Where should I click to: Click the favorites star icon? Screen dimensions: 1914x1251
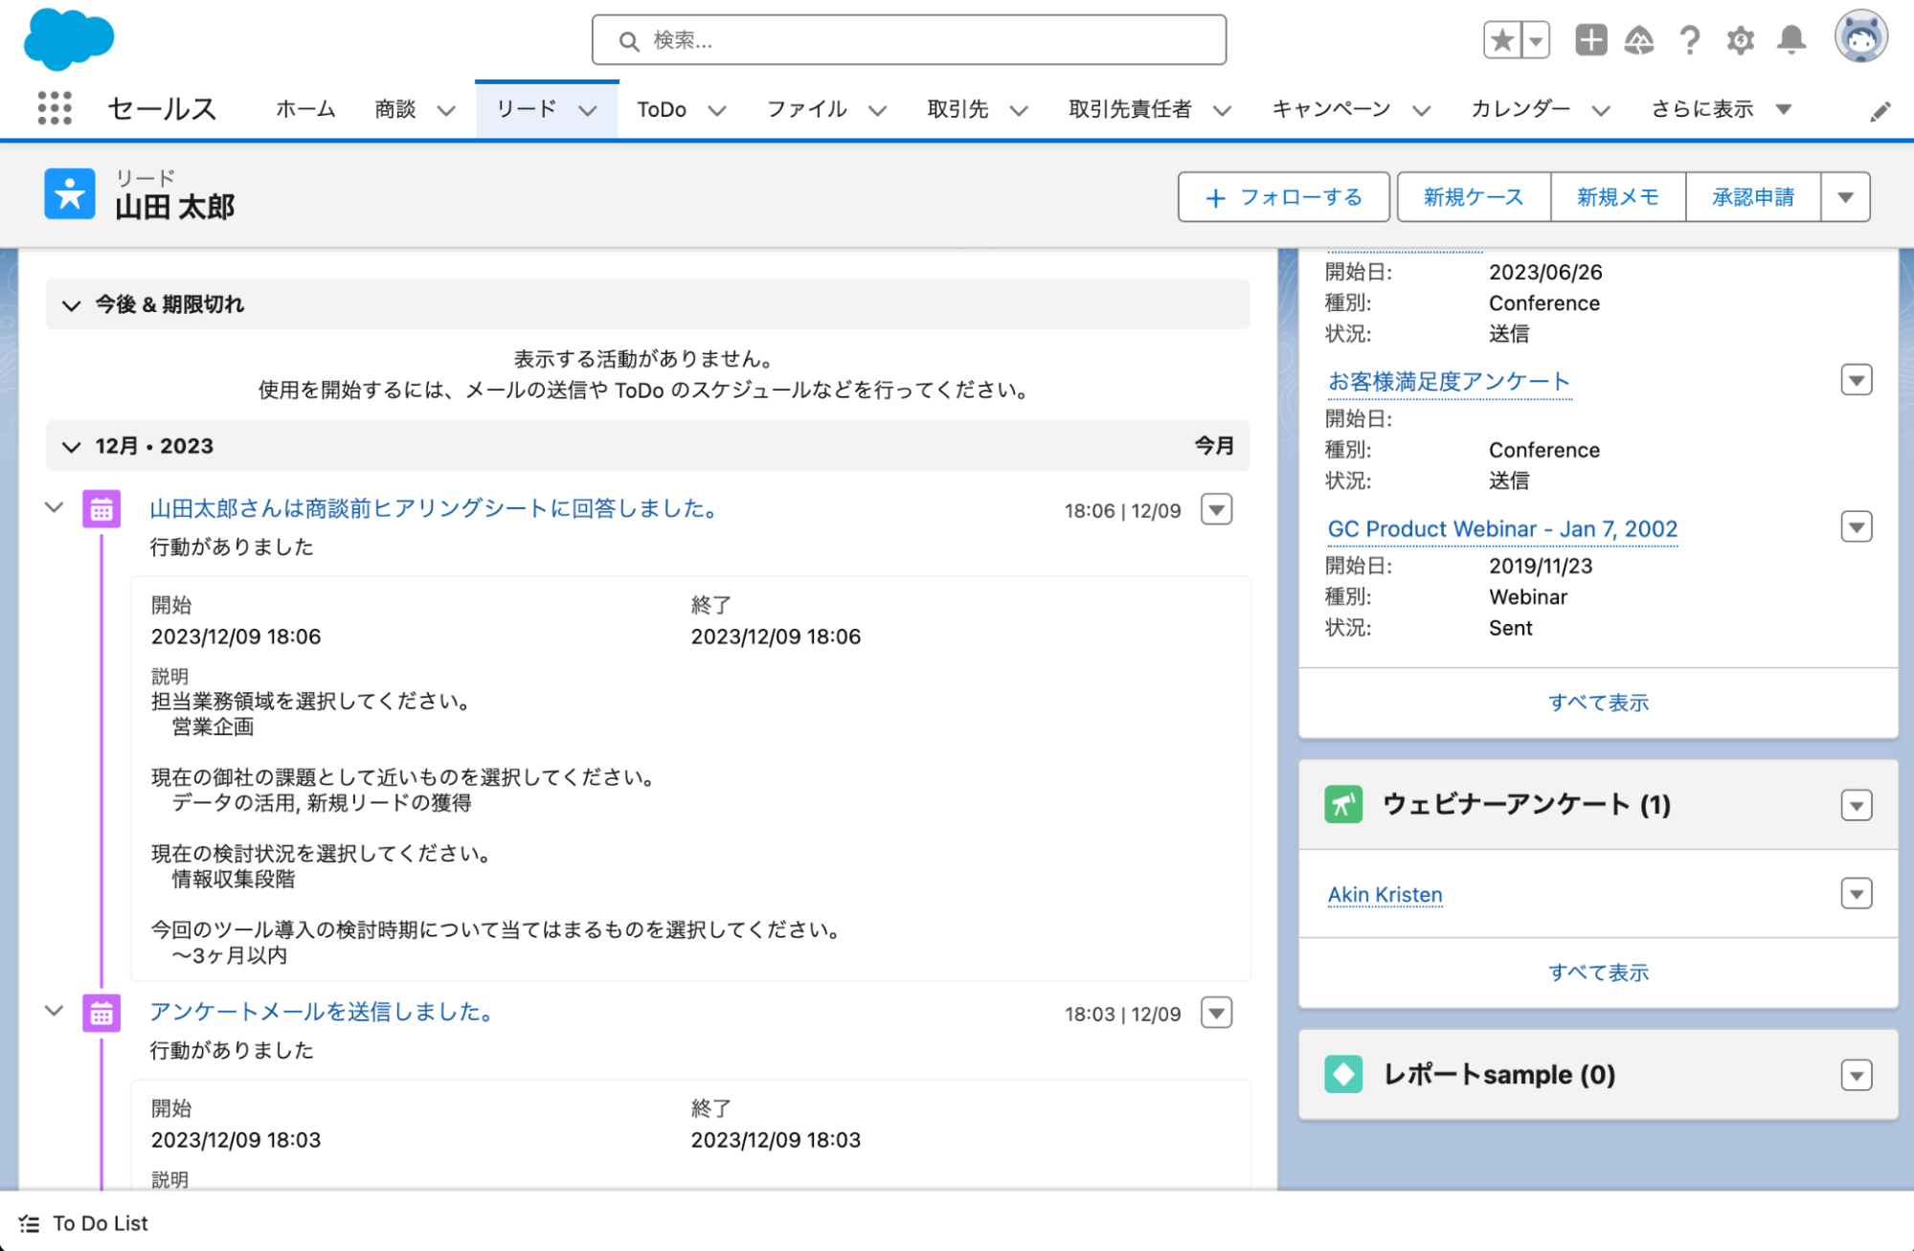tap(1502, 40)
